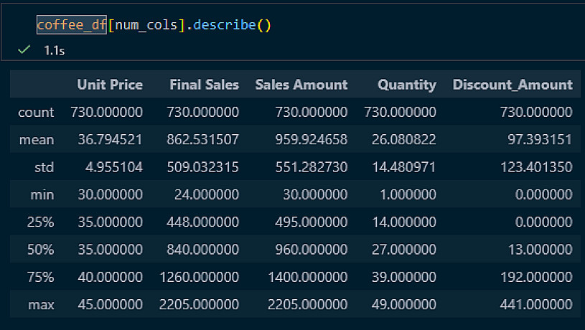The height and width of the screenshot is (330, 585).
Task: Click the green execution success checkmark
Action: tap(24, 49)
